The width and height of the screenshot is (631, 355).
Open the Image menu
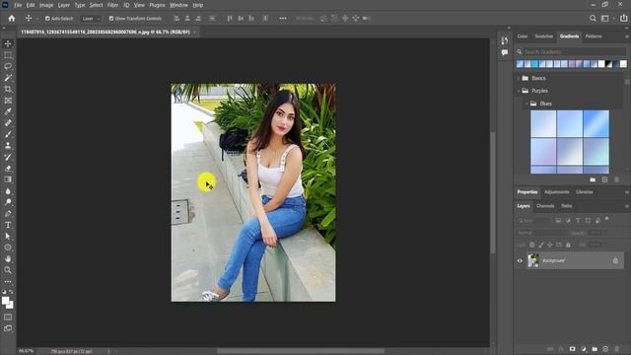[x=46, y=5]
